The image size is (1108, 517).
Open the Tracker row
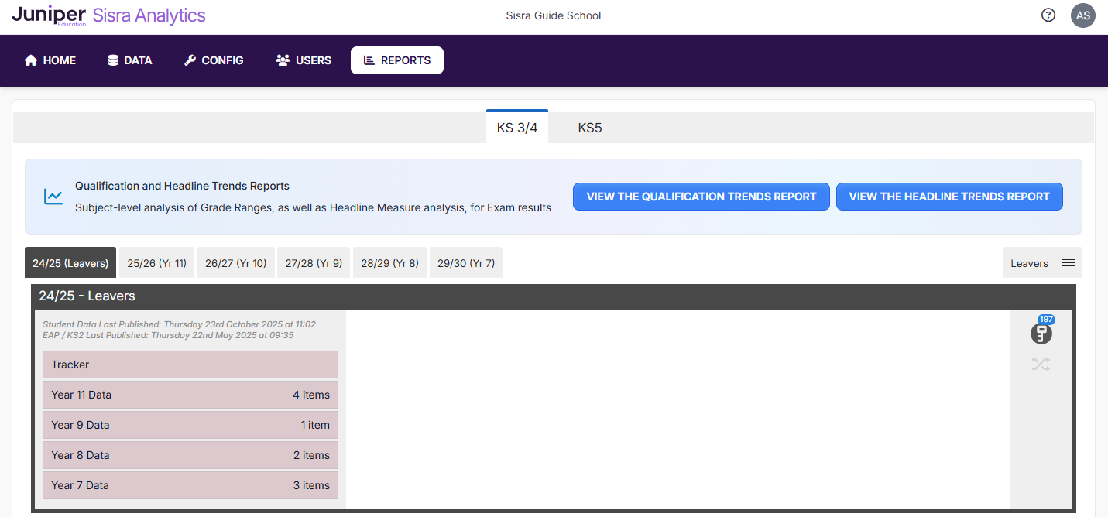190,365
